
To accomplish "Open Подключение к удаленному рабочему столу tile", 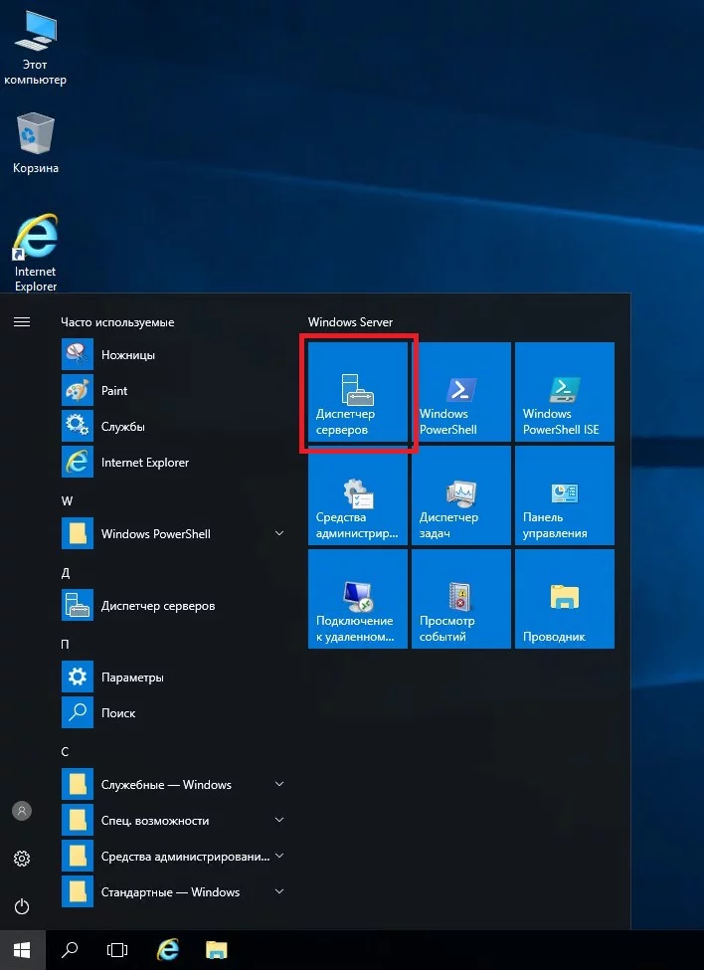I will [358, 599].
